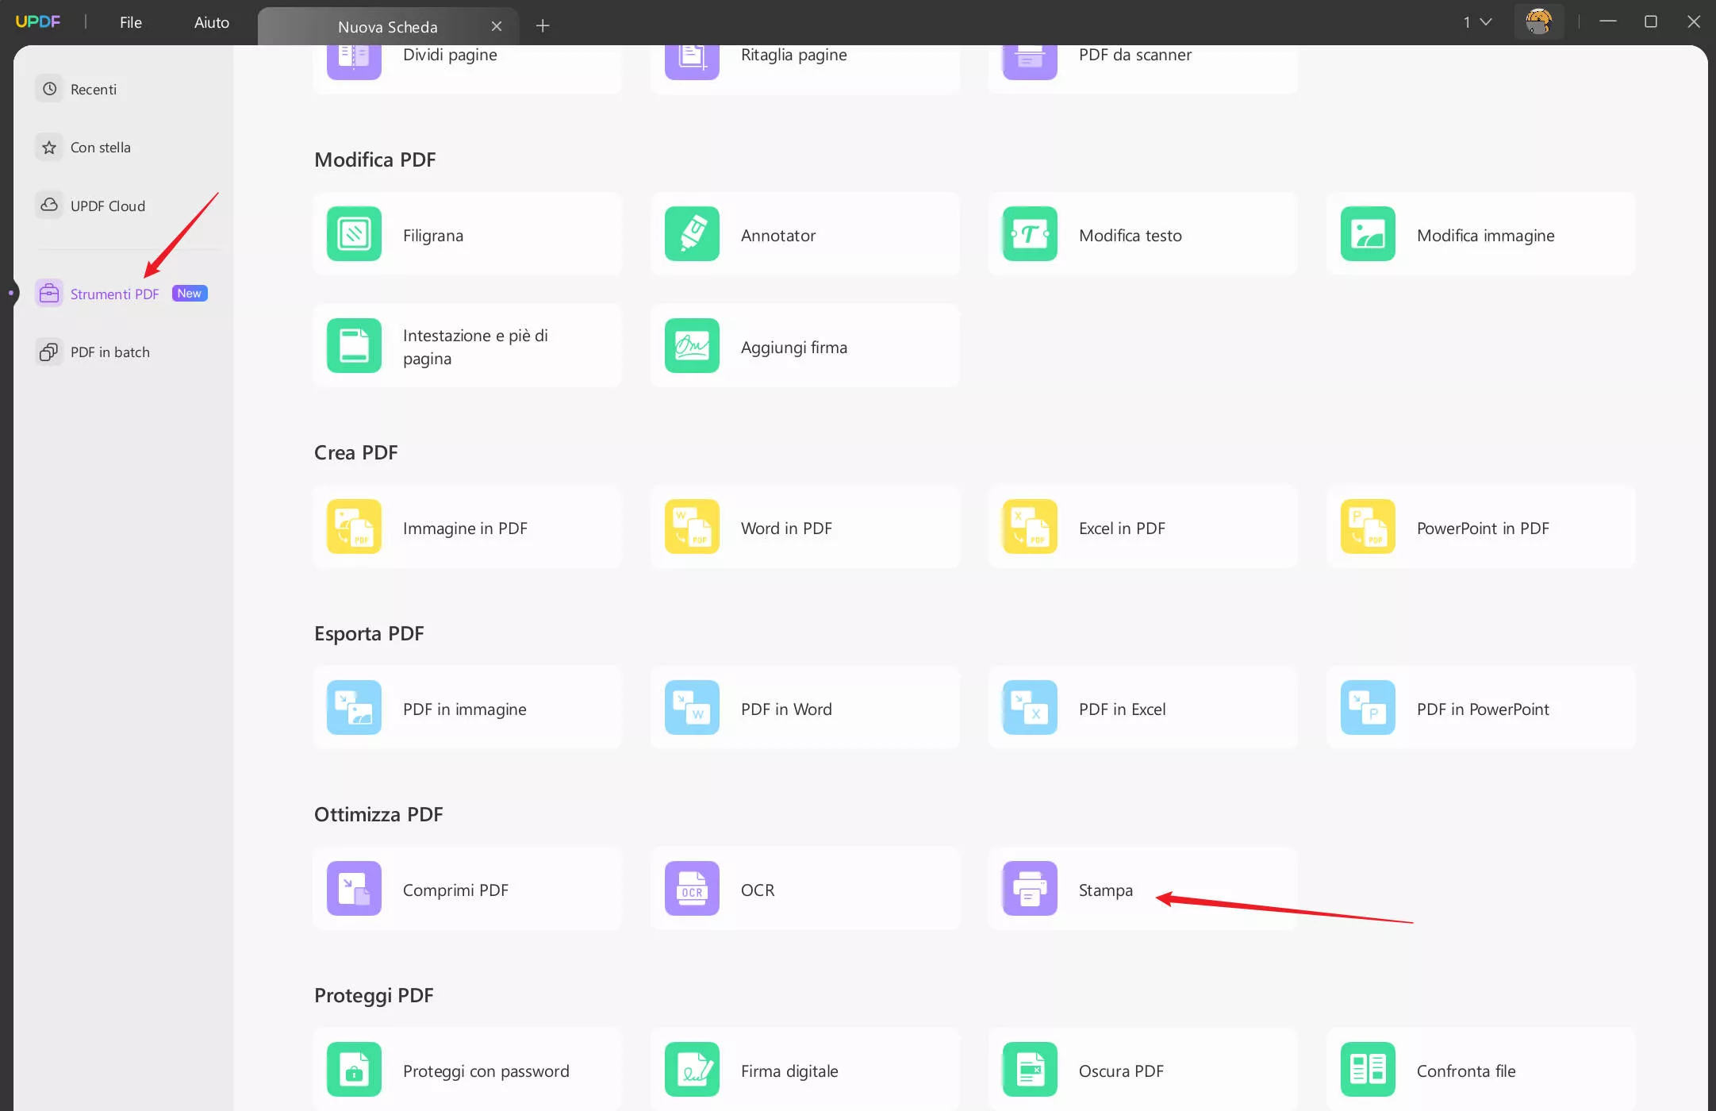This screenshot has width=1716, height=1111.
Task: Click the PowerPoint in PDF label
Action: (1483, 528)
